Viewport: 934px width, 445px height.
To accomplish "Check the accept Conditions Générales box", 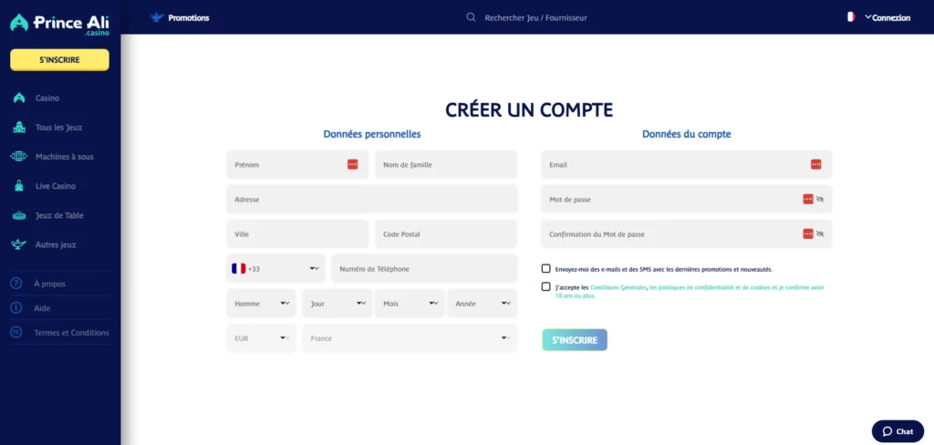I will pyautogui.click(x=545, y=287).
